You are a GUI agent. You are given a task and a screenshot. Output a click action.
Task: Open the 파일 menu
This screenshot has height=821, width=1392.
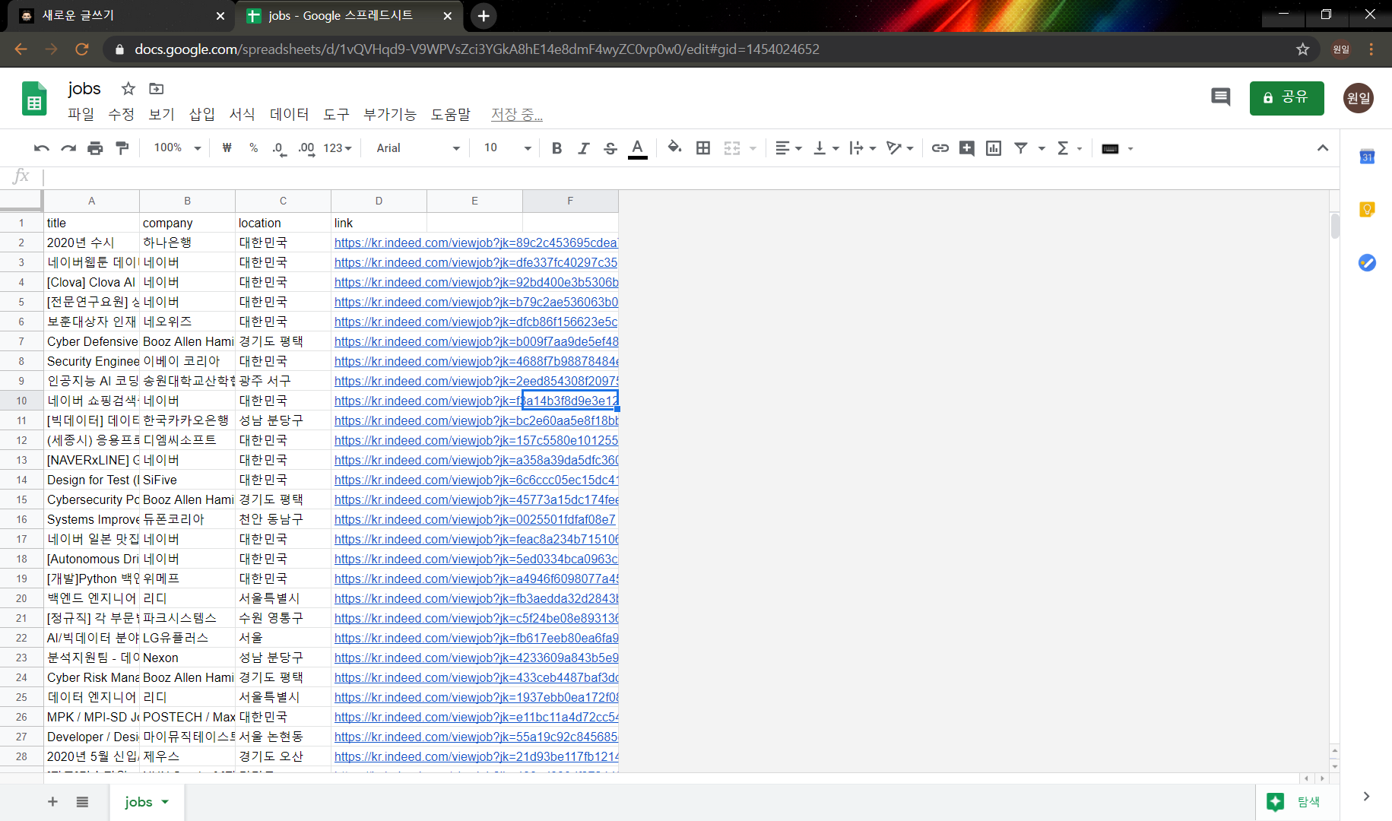click(81, 114)
